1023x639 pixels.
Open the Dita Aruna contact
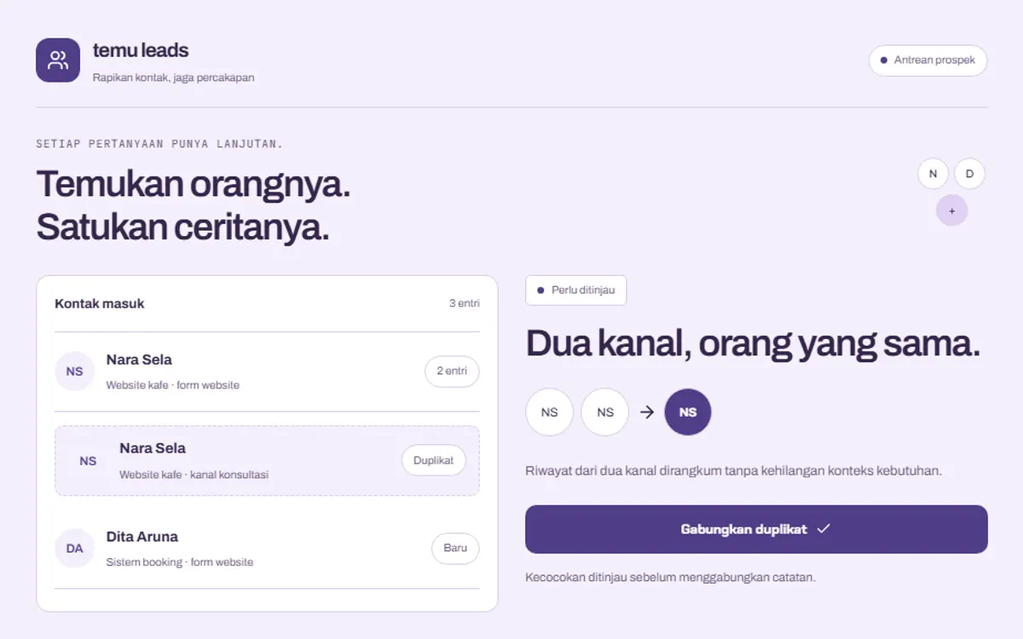(x=267, y=549)
